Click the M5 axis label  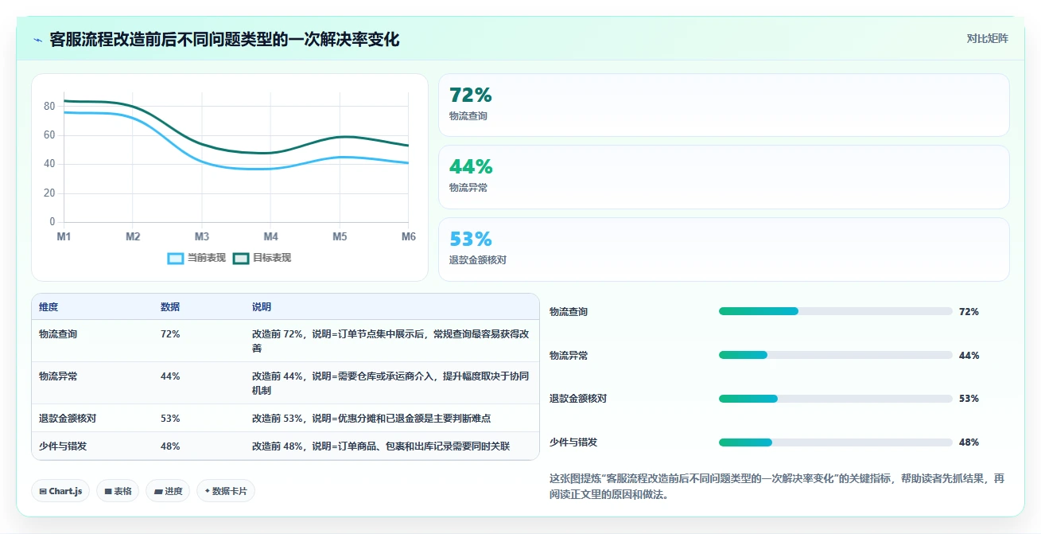point(340,236)
